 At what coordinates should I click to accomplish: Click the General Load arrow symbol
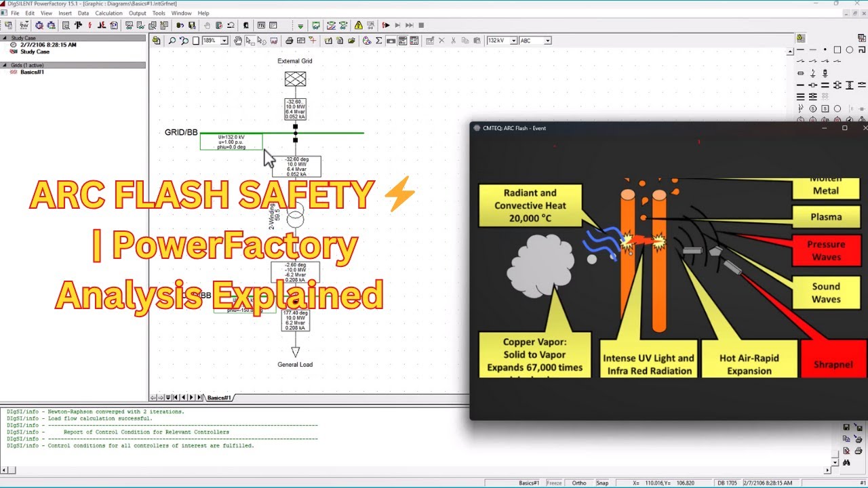295,352
